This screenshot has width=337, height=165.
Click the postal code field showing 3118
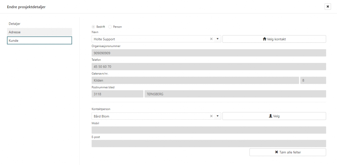(x=117, y=94)
